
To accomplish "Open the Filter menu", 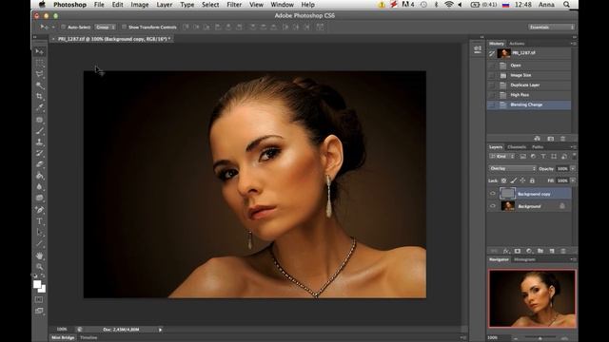I will pyautogui.click(x=234, y=5).
